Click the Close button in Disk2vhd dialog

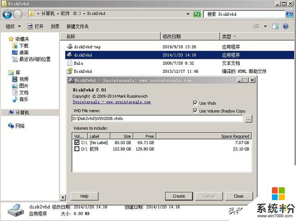(x=239, y=196)
